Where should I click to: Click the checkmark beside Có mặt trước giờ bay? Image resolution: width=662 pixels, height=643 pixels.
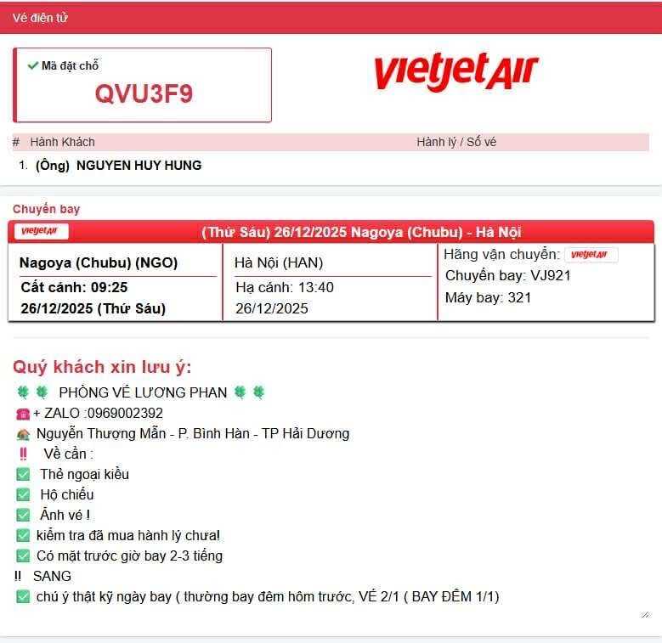click(x=23, y=556)
